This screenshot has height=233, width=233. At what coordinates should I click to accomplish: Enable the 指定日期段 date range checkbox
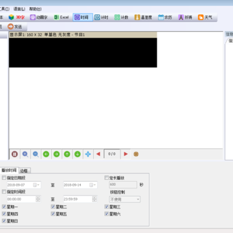[x=4, y=178]
